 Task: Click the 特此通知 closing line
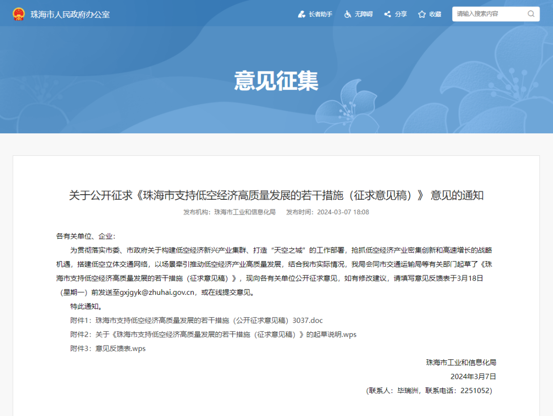(86, 307)
